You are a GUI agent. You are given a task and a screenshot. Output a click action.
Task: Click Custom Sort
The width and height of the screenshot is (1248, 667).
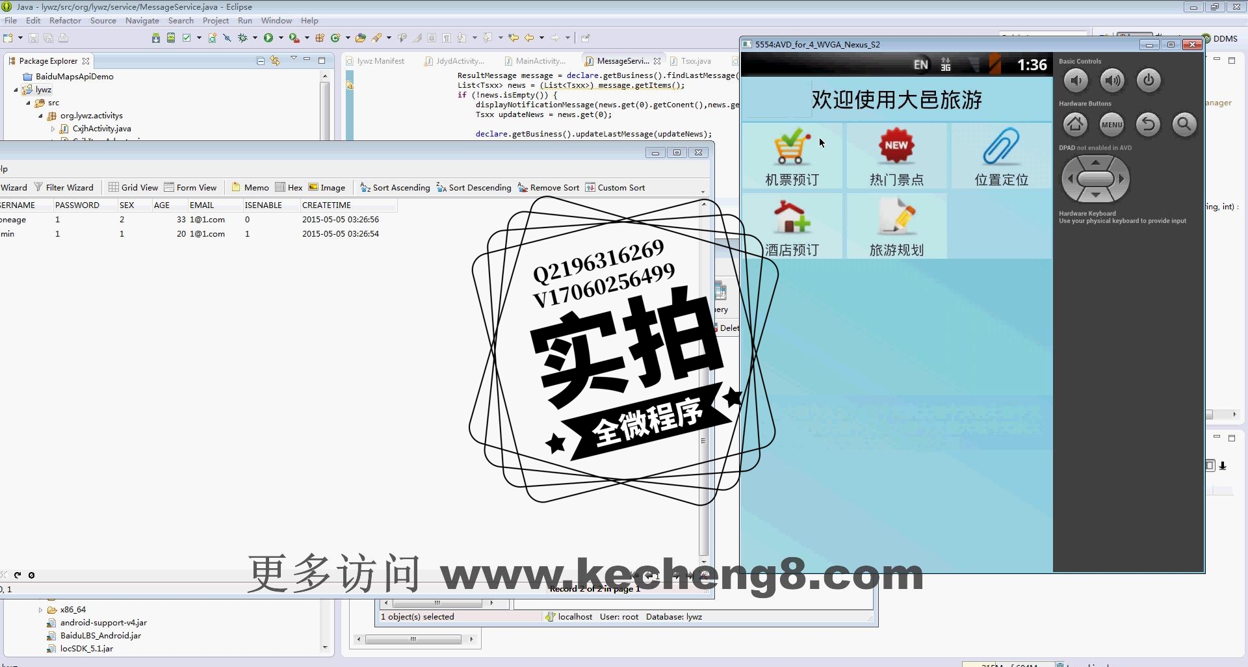pyautogui.click(x=615, y=187)
